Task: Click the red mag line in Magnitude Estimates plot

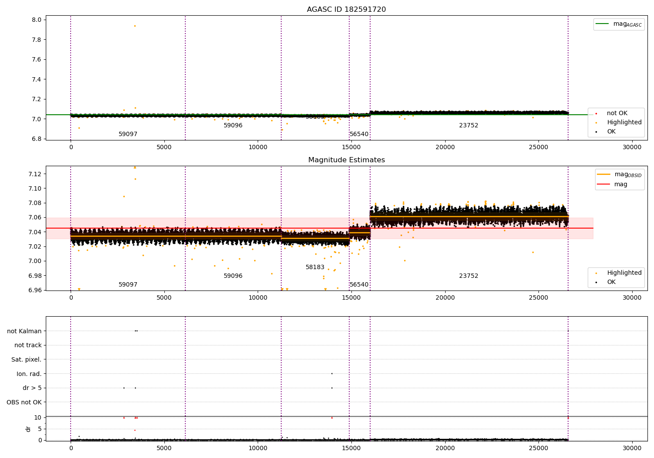Action: (319, 228)
